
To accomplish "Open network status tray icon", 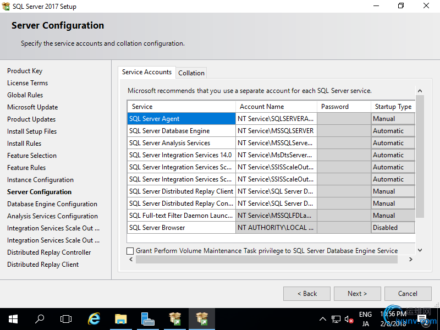I will pos(336,319).
